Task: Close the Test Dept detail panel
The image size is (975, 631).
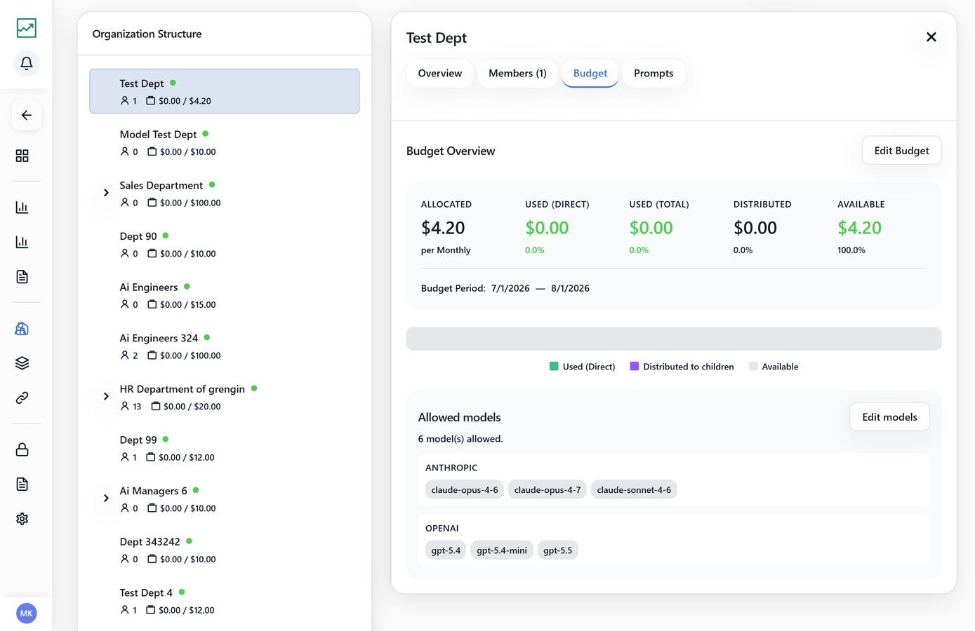Action: [931, 37]
